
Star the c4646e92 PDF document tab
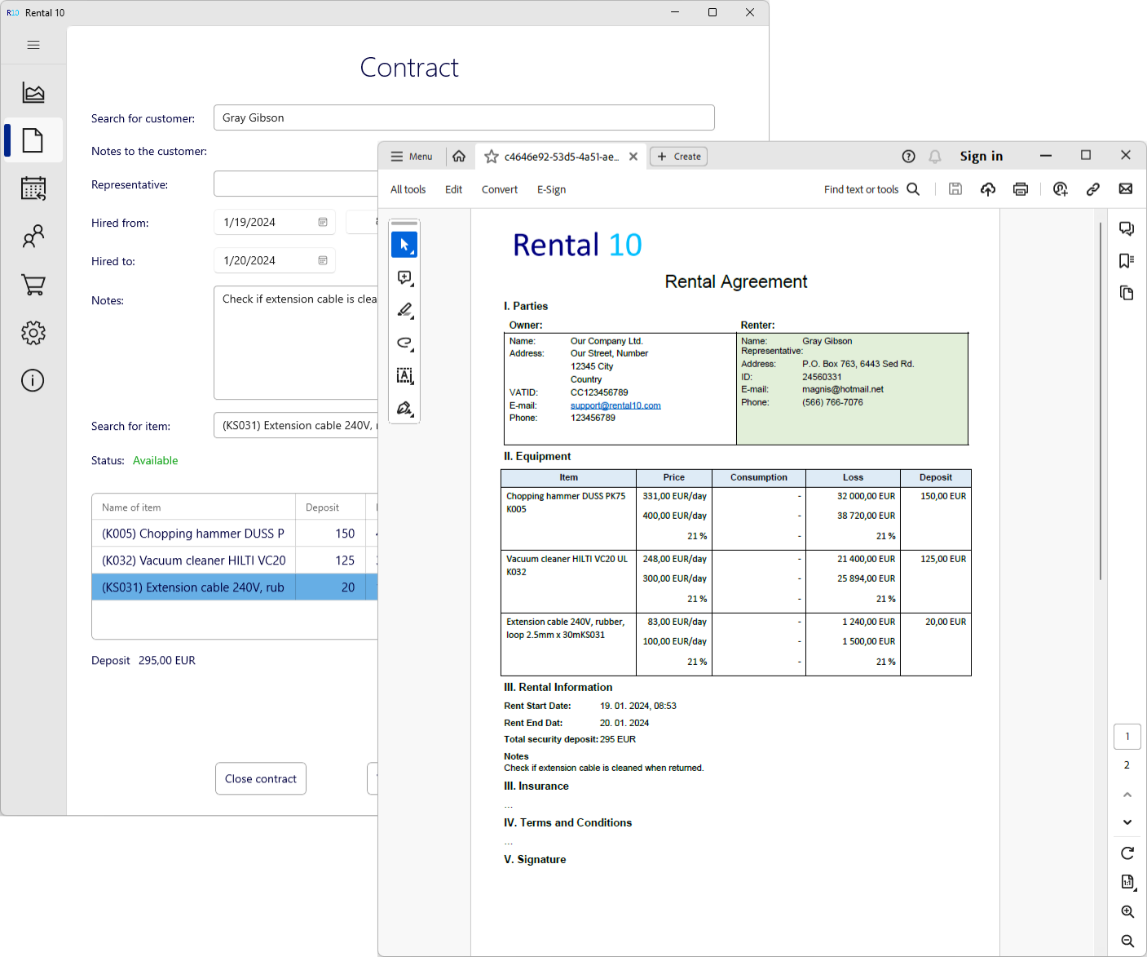point(492,157)
